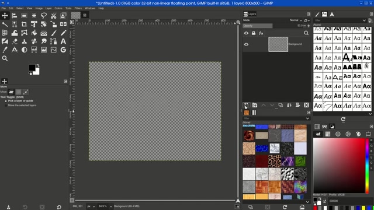
Task: Select the Free Select lasso tool
Action: pyautogui.click(x=44, y=16)
